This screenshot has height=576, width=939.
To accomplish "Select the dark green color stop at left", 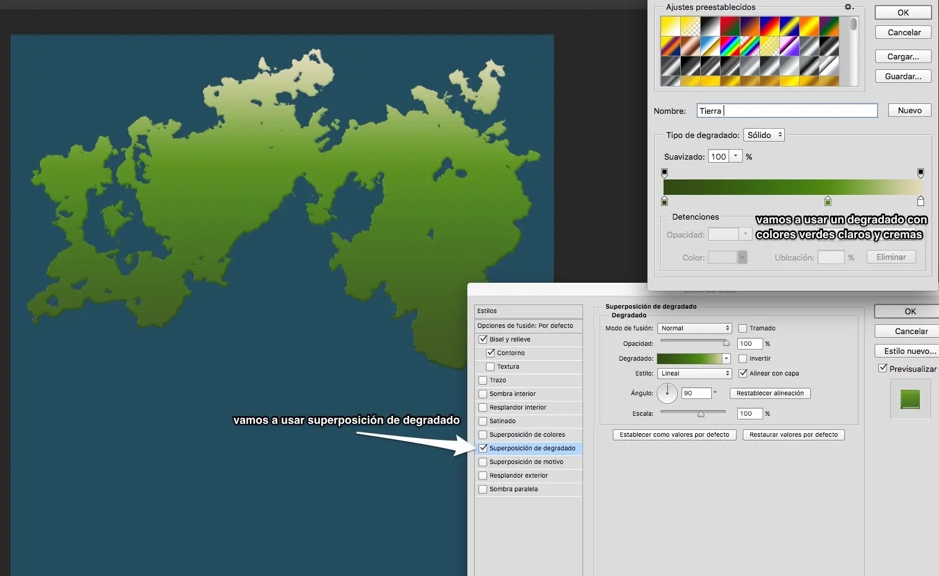I will point(665,201).
